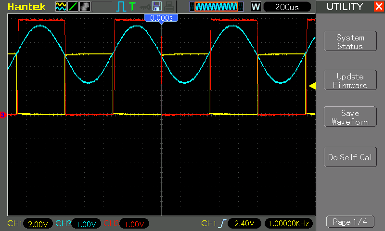Click the 1.00000KHz frequency readout
The width and height of the screenshot is (385, 231).
(x=289, y=223)
